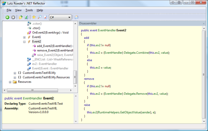Select the add_Event2(EventHandler) method
Image resolution: width=208 pixels, height=131 pixels.
click(55, 46)
